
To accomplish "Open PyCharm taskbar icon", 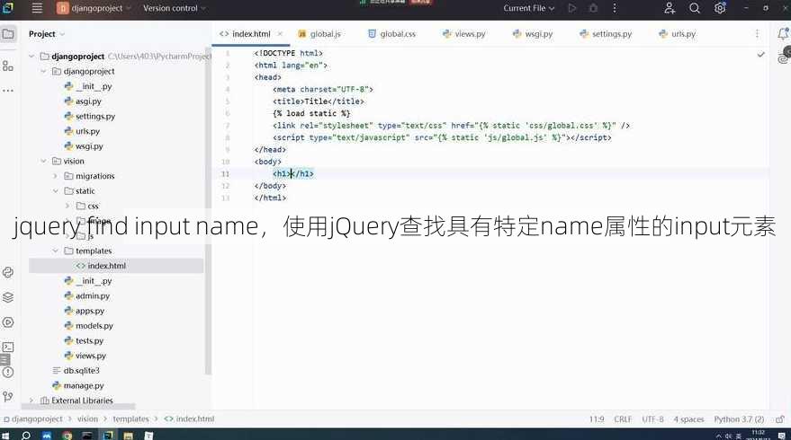I will pos(109,436).
